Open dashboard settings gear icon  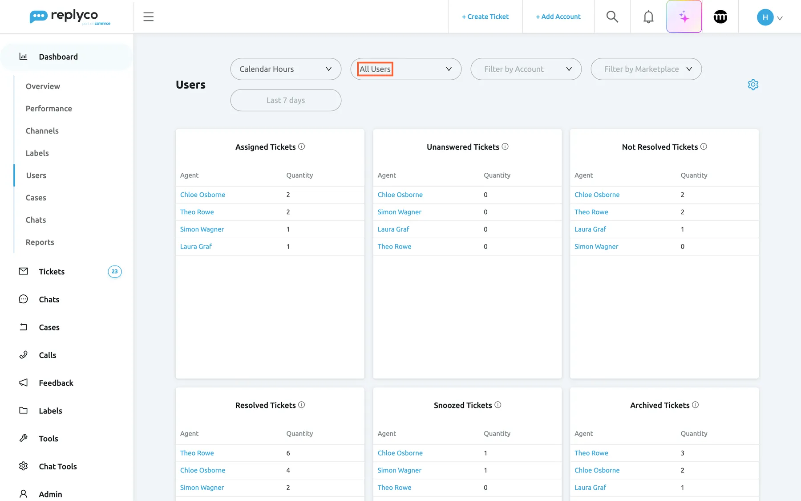click(x=753, y=85)
